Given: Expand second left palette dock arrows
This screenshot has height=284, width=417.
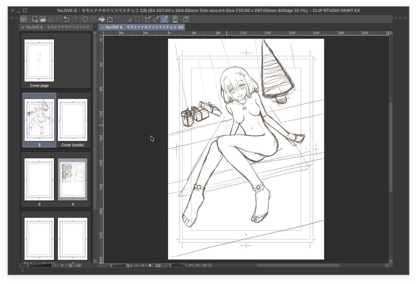Looking at the screenshot, I should [x=17, y=18].
